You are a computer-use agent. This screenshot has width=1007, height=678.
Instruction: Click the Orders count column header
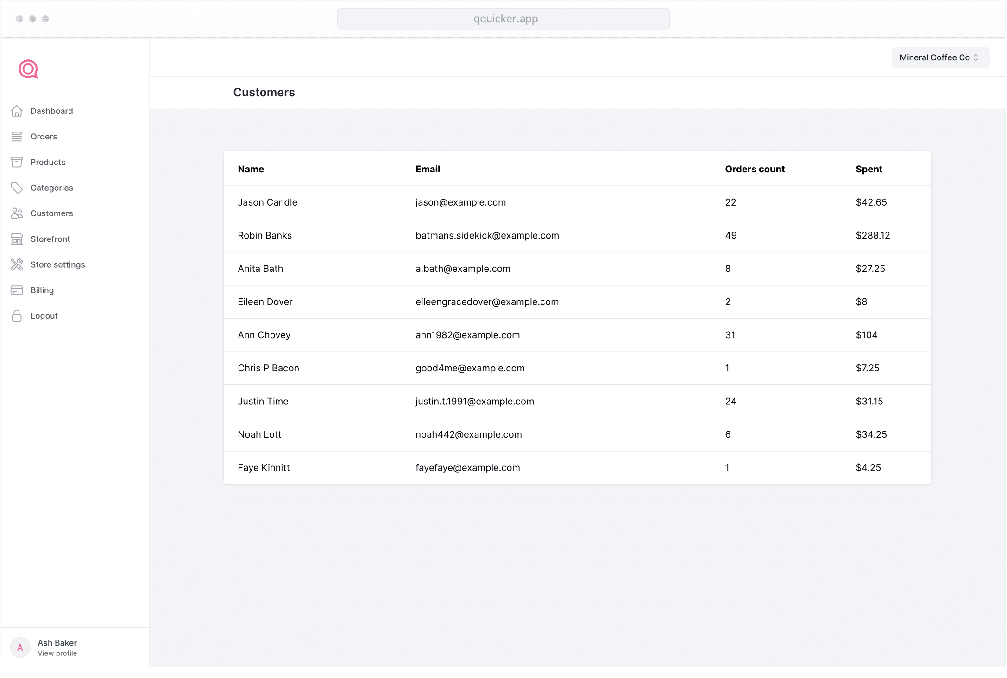[x=755, y=169]
